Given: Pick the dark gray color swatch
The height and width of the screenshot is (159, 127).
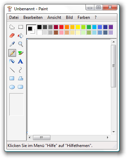Looking at the screenshot, I should pyautogui.click(x=45, y=27).
